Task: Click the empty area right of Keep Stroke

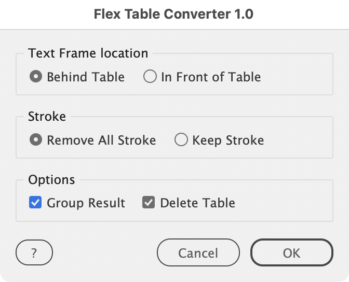Action: tap(299, 140)
